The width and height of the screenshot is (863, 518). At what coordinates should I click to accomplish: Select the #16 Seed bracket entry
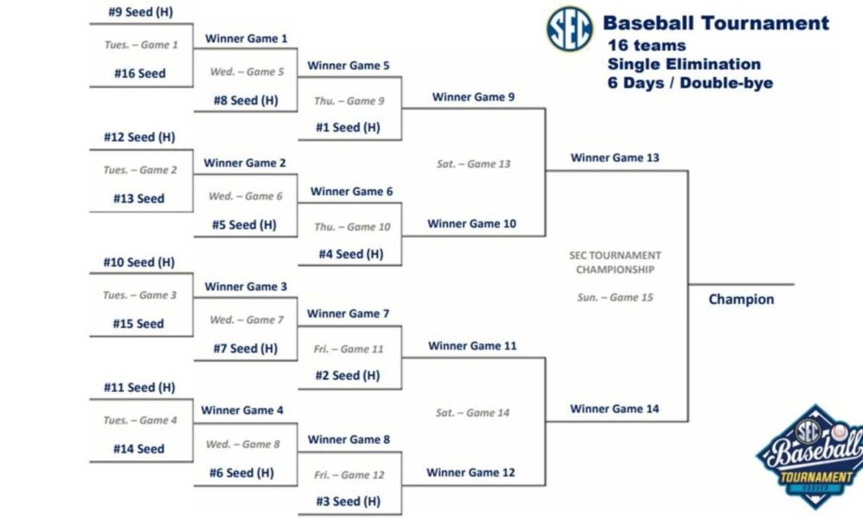tap(140, 73)
